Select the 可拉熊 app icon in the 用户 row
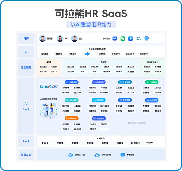Image resolution: width=182 pixels, height=171 pixels. 147,38
